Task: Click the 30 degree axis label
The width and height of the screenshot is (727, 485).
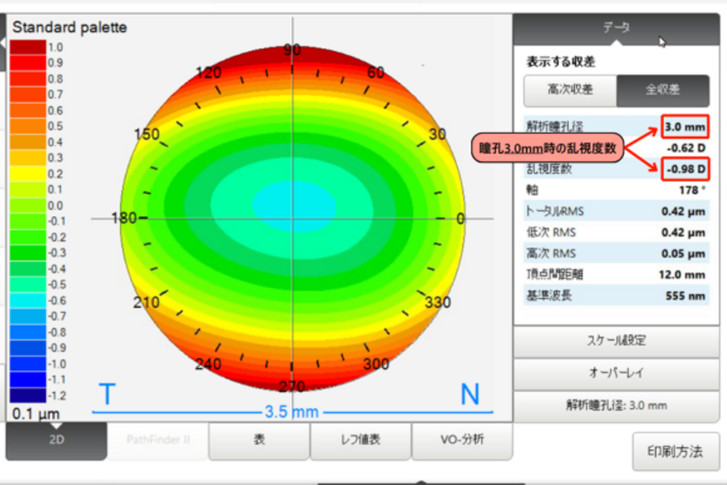Action: coord(438,135)
